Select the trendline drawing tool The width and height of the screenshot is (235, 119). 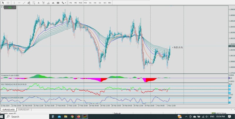(x=25, y=3)
